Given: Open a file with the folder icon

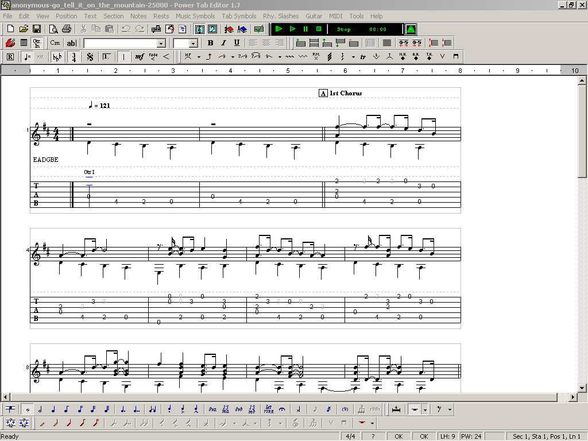Looking at the screenshot, I should 24,29.
